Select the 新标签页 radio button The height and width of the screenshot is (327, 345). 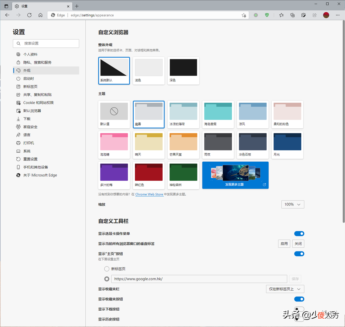pos(107,269)
